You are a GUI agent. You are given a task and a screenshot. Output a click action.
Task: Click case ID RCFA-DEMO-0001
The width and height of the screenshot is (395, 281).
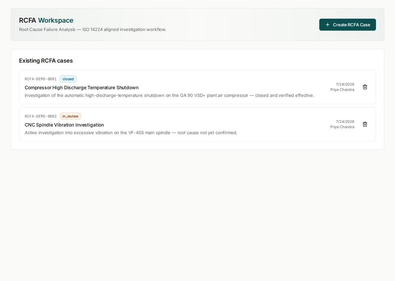tap(41, 79)
